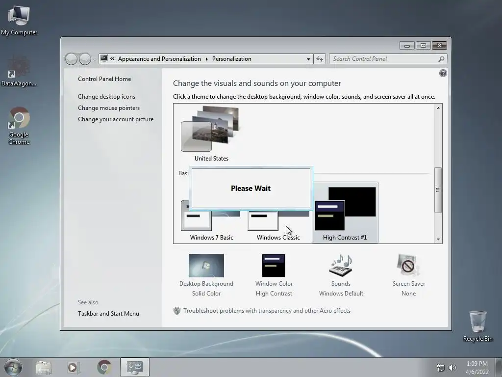The image size is (502, 377).
Task: Open network status in the system tray
Action: (441, 368)
